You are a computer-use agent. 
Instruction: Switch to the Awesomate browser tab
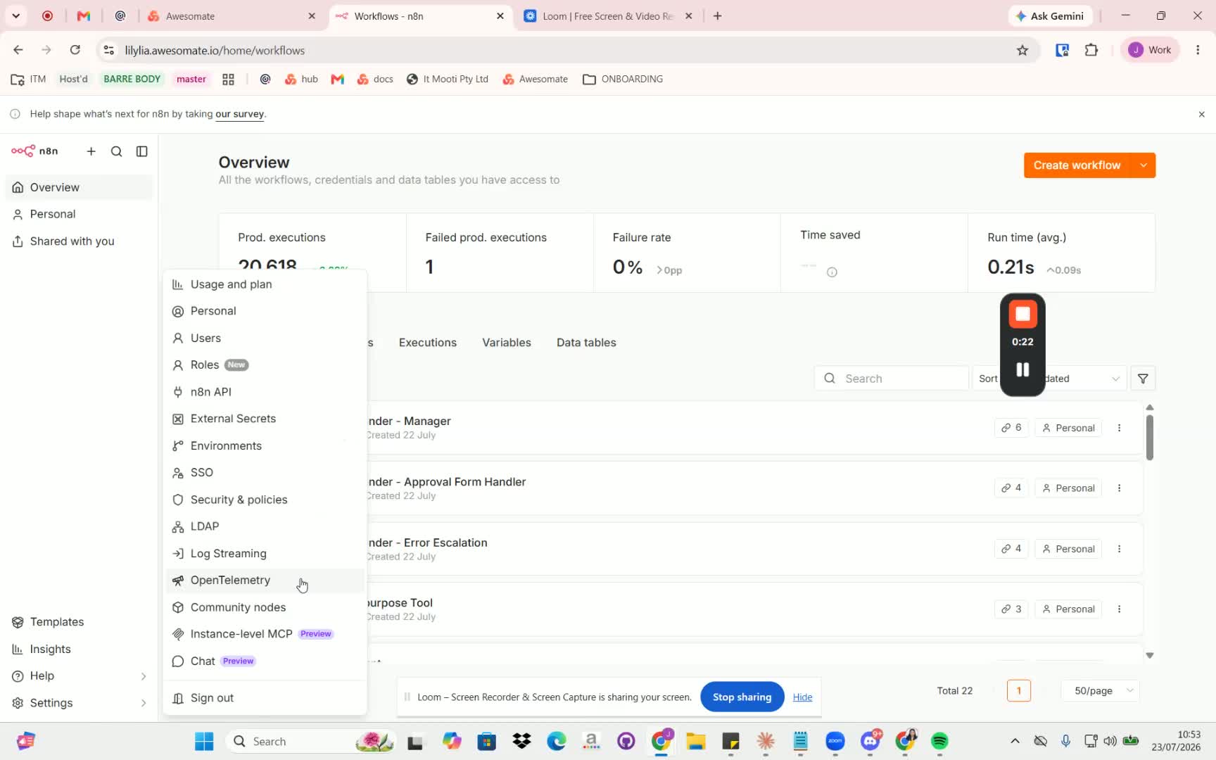(x=232, y=15)
